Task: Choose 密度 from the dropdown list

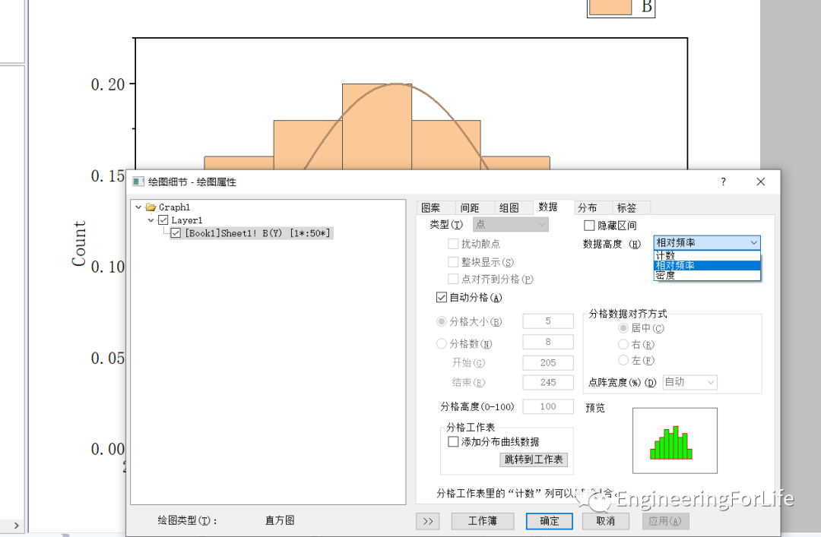Action: [707, 275]
